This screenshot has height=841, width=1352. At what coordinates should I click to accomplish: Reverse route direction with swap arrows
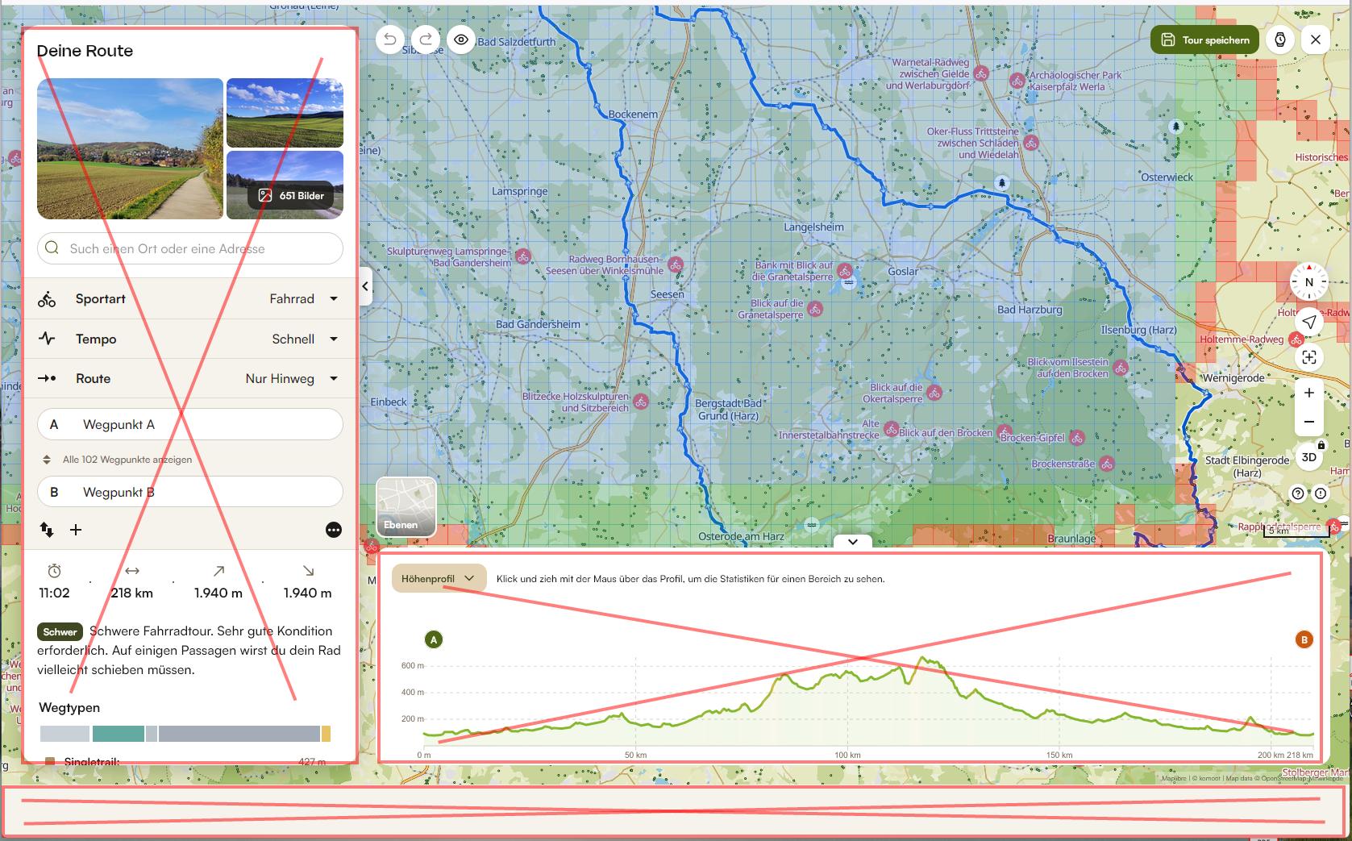pyautogui.click(x=47, y=530)
